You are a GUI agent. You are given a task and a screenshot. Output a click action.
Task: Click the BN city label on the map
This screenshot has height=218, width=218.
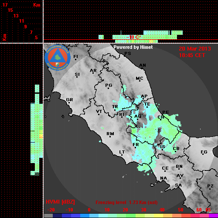click(179, 167)
